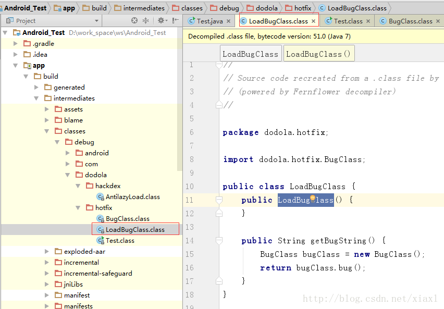The width and height of the screenshot is (444, 309).
Task: Fold the getBugString method at line 14
Action: [219, 241]
